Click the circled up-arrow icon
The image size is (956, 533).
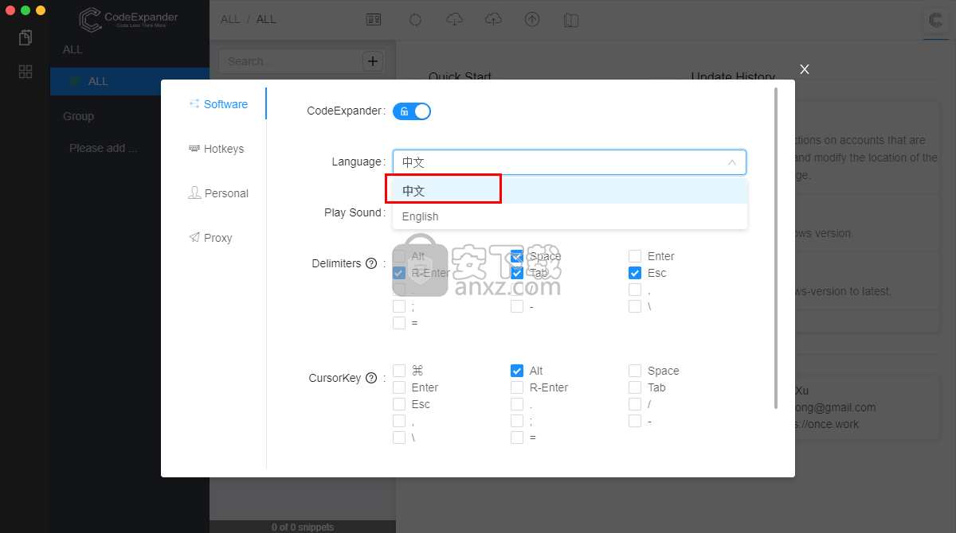(532, 20)
